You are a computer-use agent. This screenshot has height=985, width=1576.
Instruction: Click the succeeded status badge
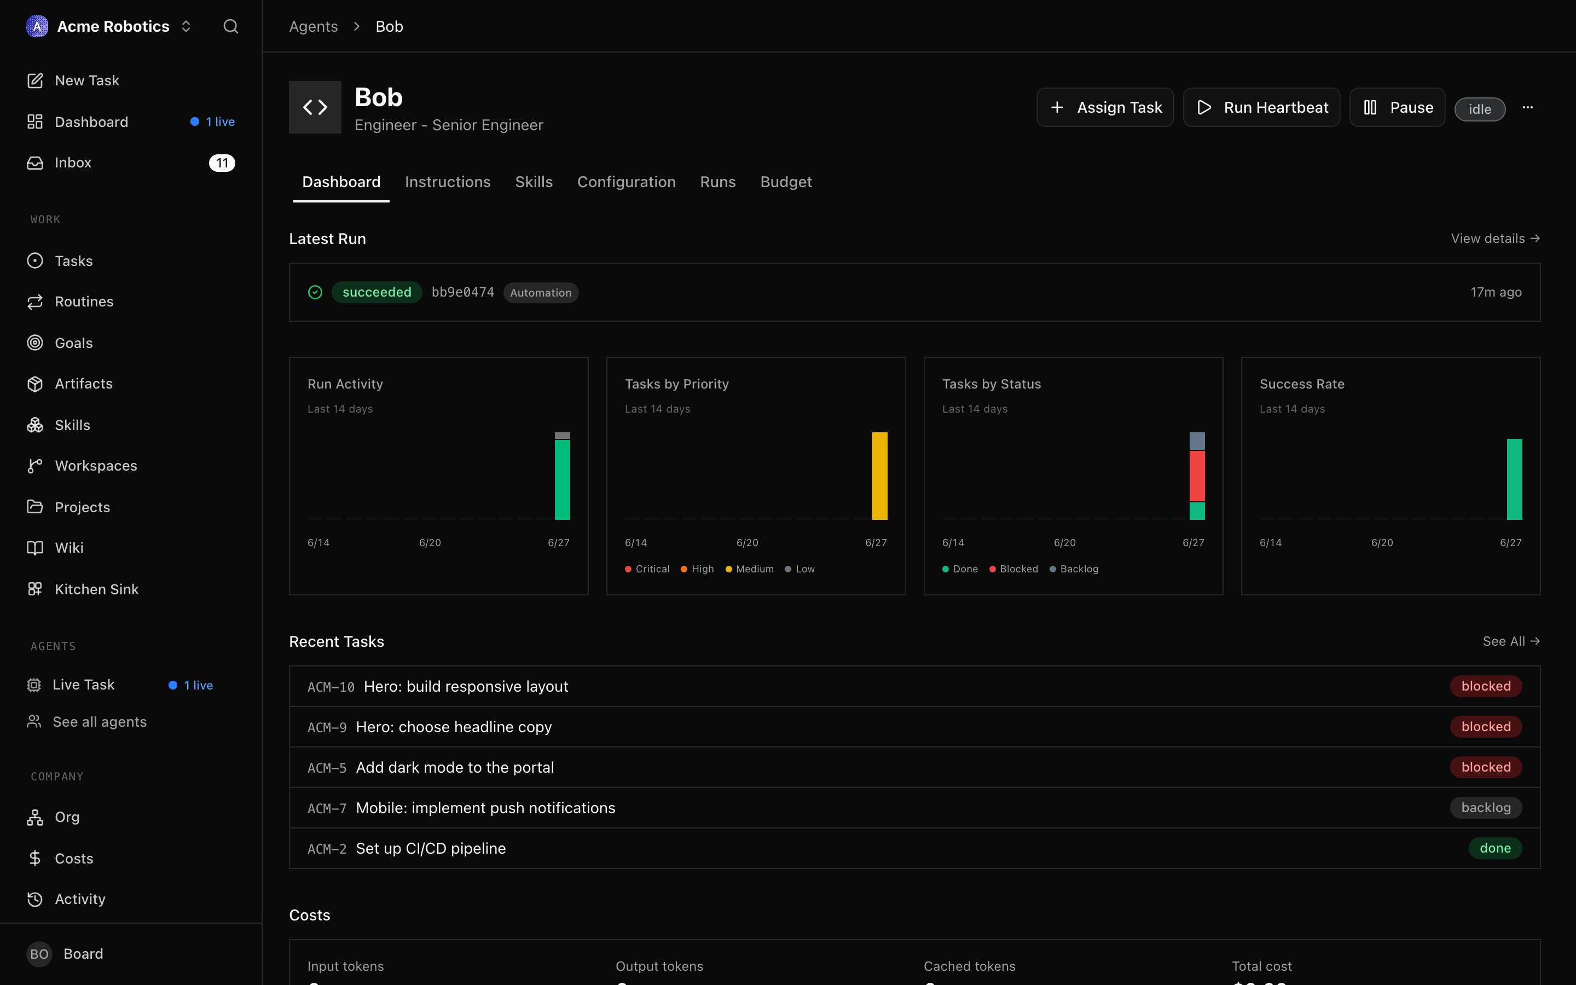pyautogui.click(x=377, y=292)
